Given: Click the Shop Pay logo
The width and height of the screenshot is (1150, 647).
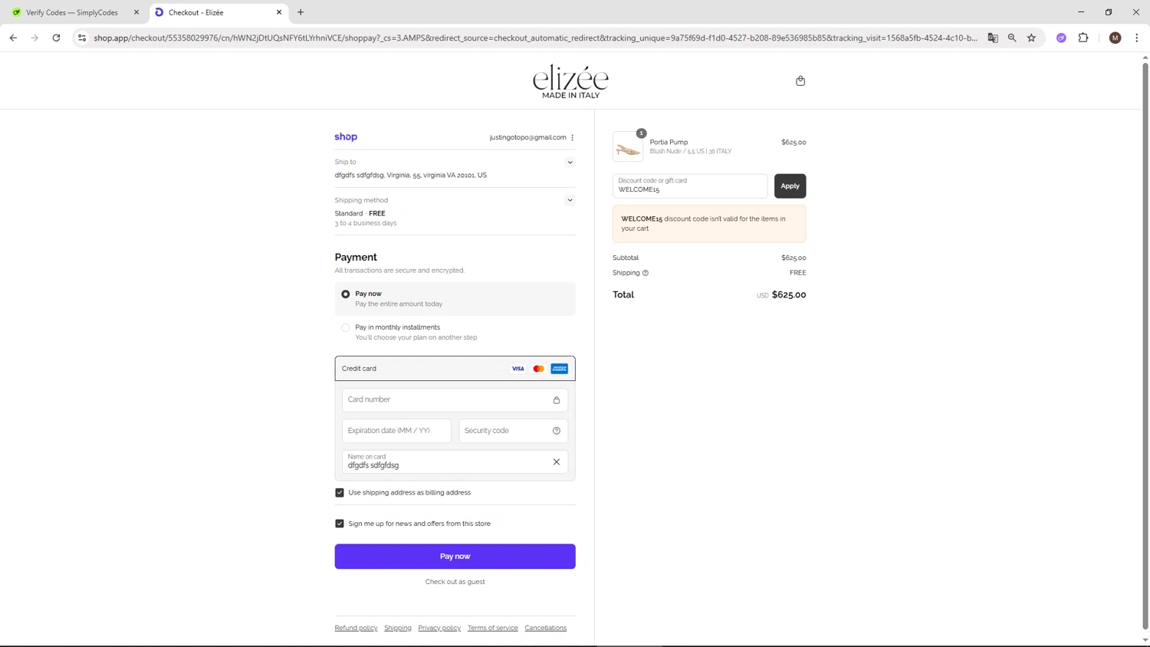Looking at the screenshot, I should click(346, 137).
